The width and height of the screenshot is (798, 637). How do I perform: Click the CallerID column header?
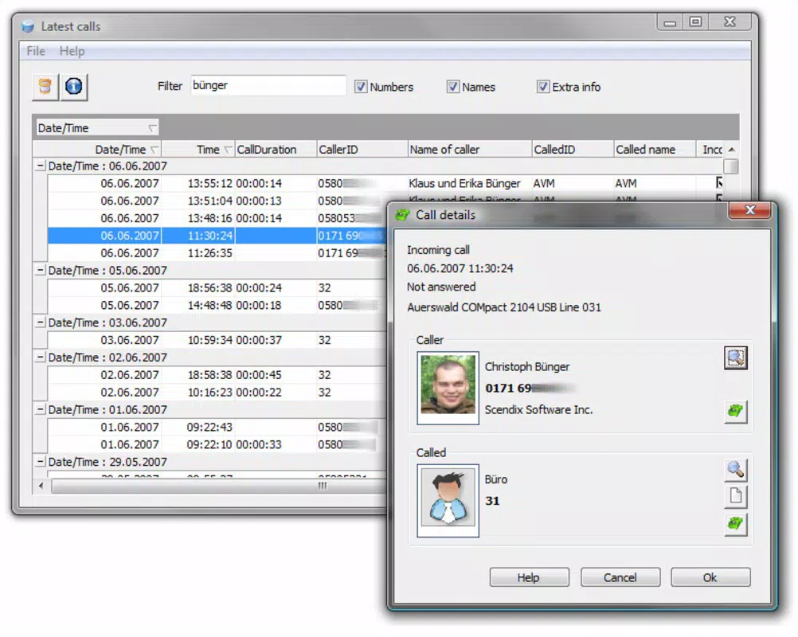pos(362,150)
